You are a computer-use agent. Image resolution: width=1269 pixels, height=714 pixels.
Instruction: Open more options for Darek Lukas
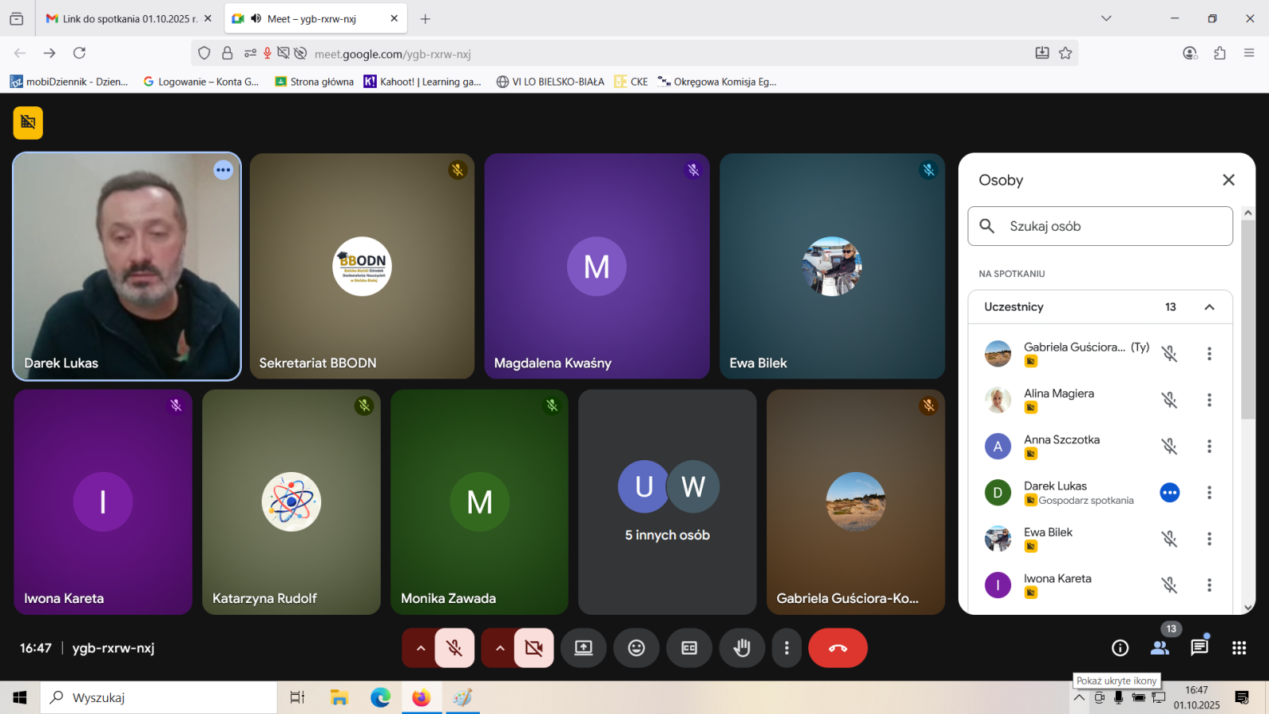click(x=1209, y=493)
